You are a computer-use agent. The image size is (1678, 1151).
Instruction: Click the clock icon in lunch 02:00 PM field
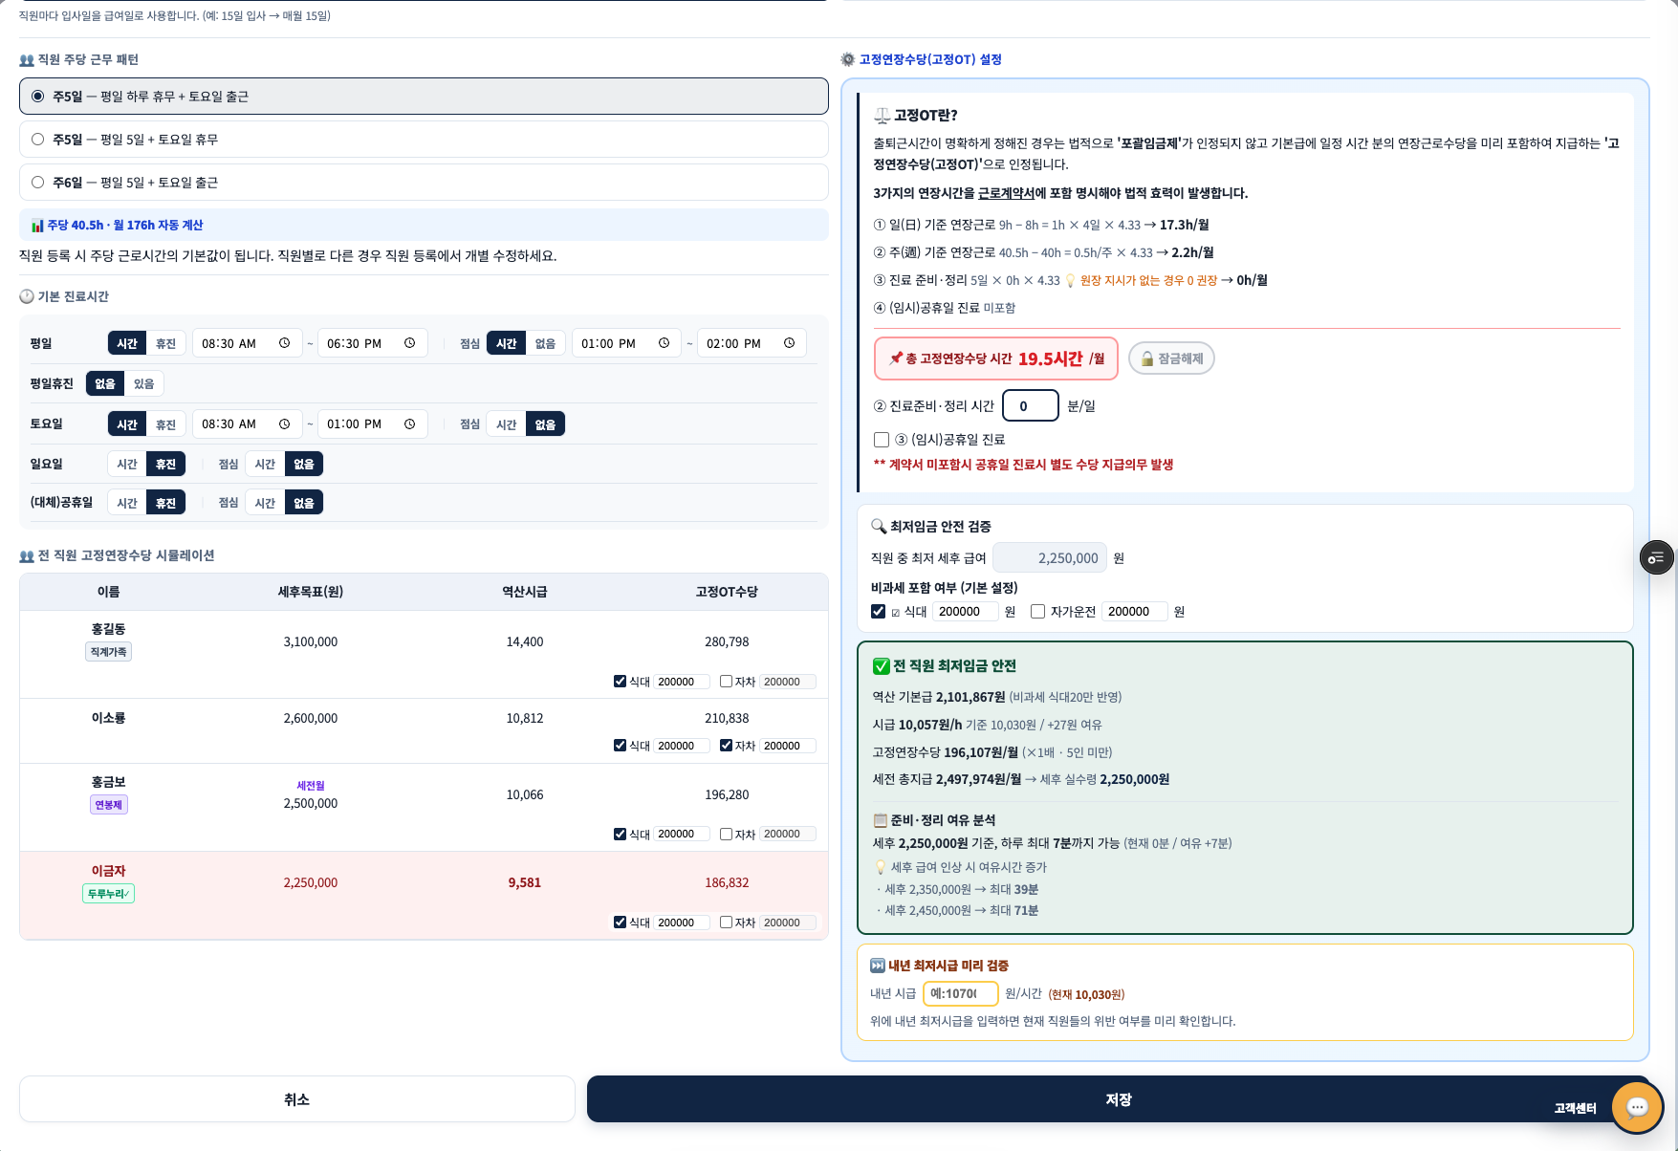789,343
